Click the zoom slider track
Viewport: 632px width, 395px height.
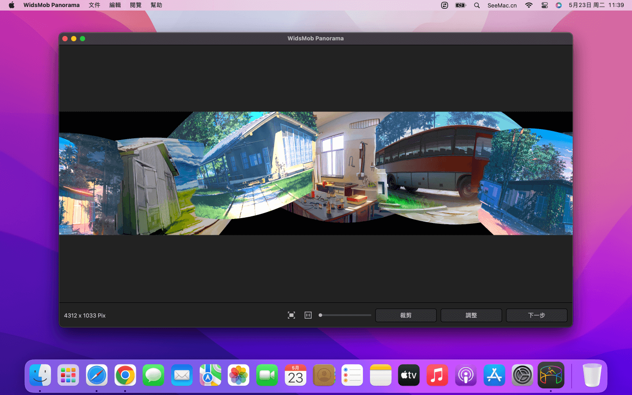tap(345, 315)
